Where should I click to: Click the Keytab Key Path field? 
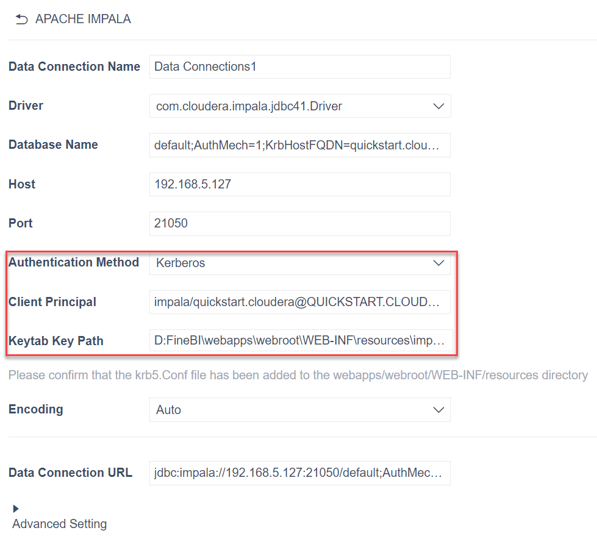pyautogui.click(x=299, y=341)
